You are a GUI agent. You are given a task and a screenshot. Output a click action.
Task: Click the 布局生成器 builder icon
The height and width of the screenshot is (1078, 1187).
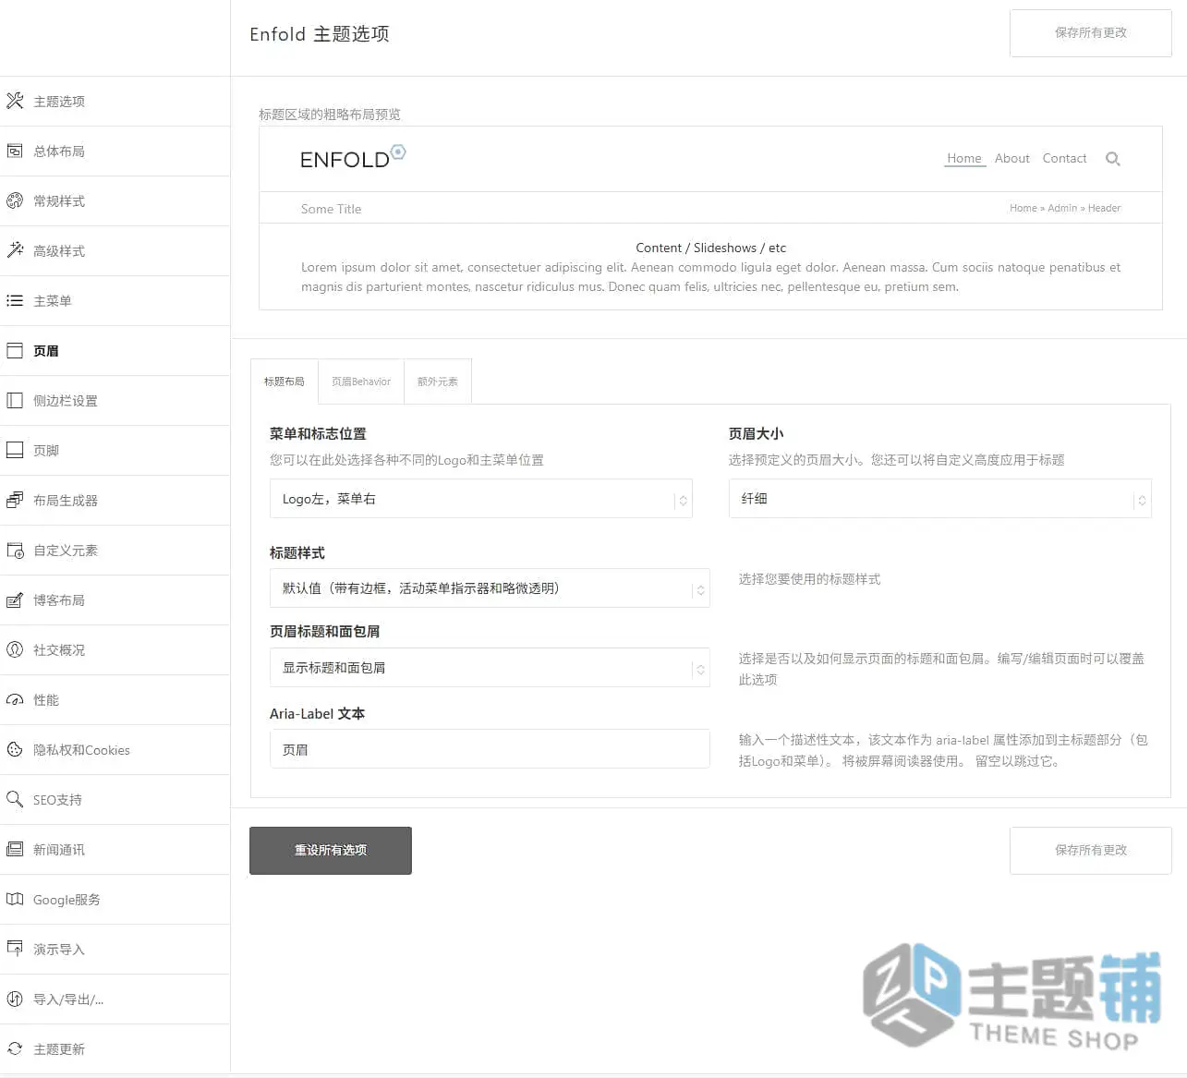pyautogui.click(x=15, y=500)
